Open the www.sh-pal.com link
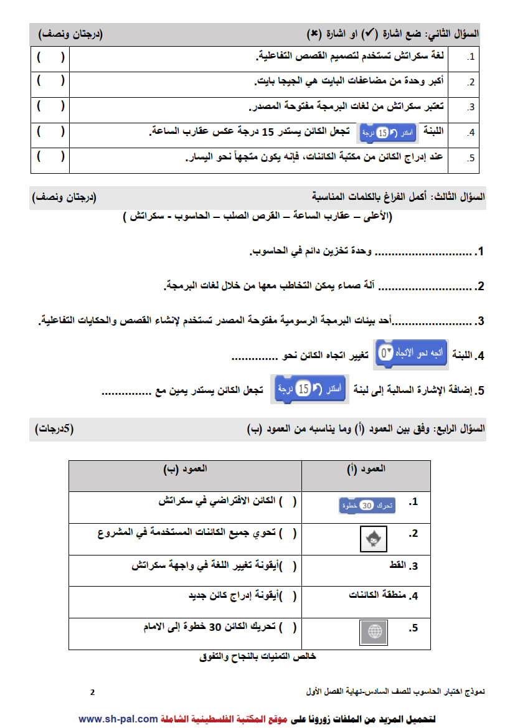This screenshot has height=728, width=515. (x=118, y=719)
